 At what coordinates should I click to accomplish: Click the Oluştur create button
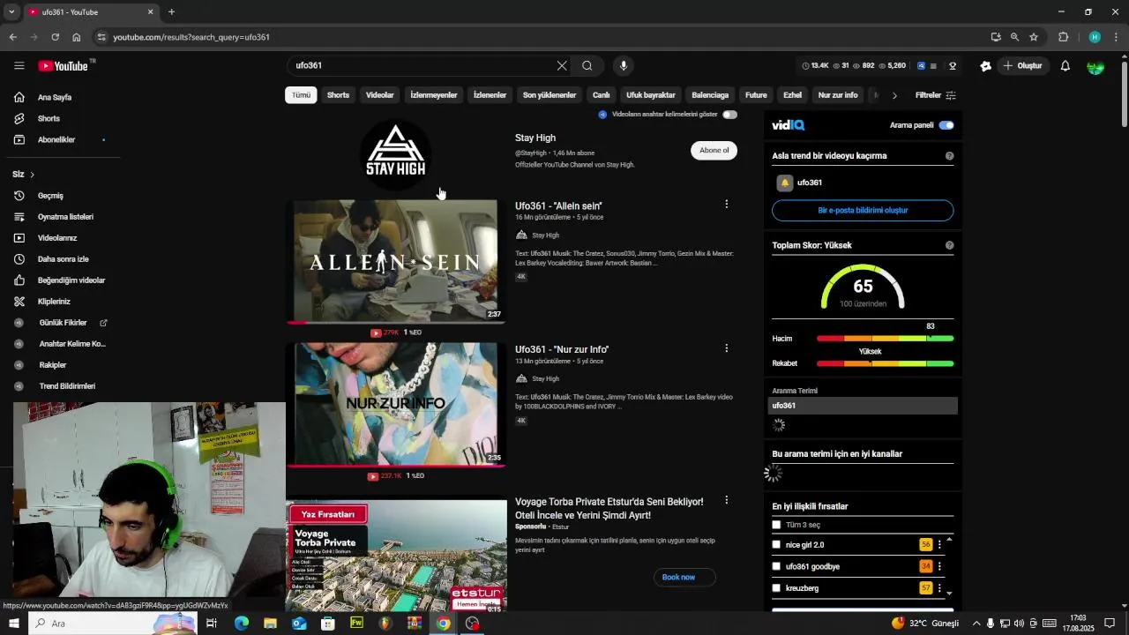point(1022,66)
